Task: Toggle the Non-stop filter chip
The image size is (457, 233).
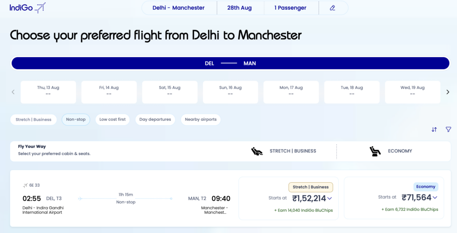Action: (x=76, y=119)
